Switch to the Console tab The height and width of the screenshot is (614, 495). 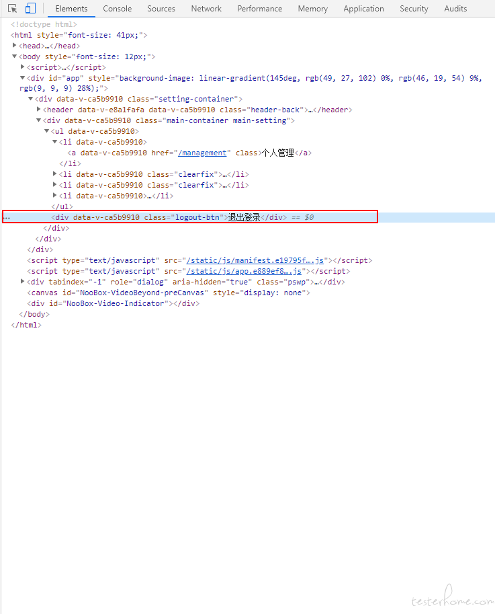pyautogui.click(x=118, y=9)
